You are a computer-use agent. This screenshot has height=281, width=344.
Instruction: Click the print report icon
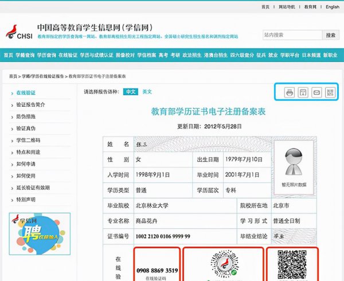[290, 92]
